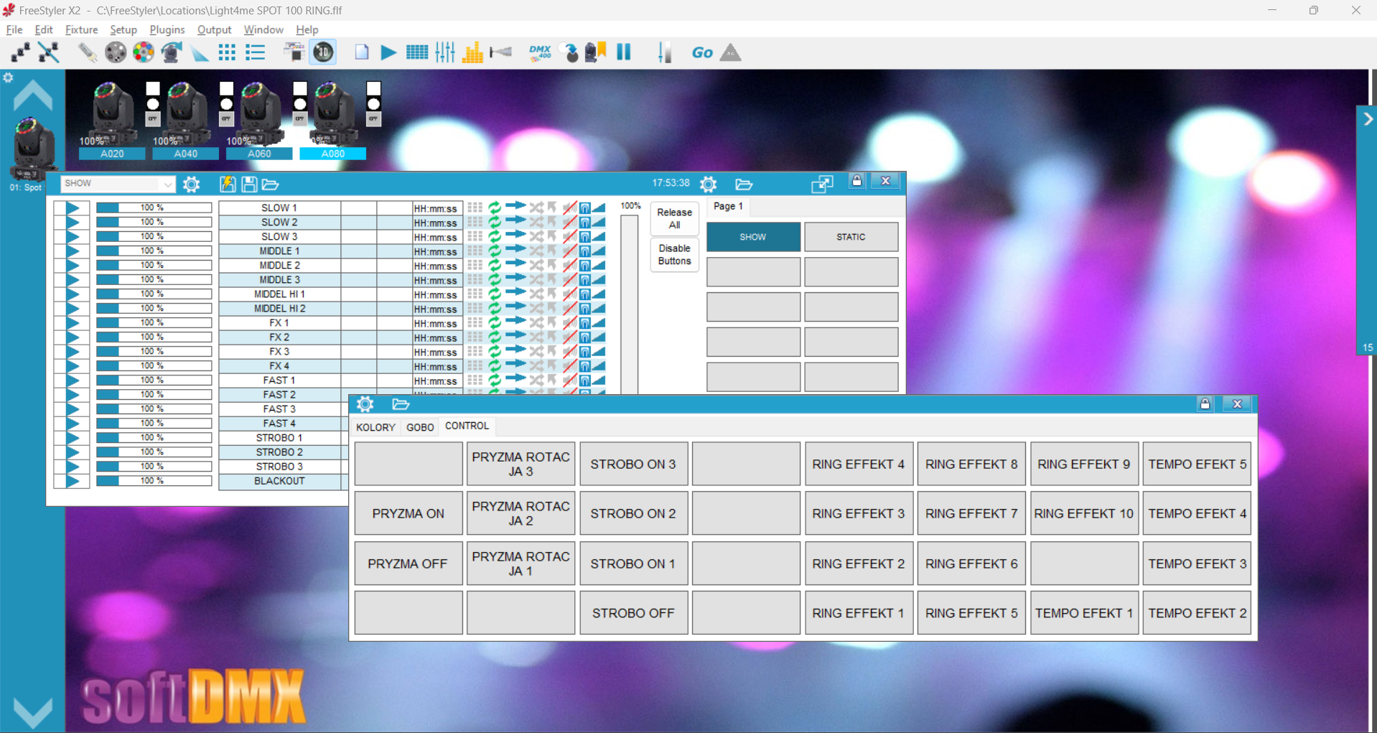Click the Release All button
The width and height of the screenshot is (1377, 733).
(674, 218)
